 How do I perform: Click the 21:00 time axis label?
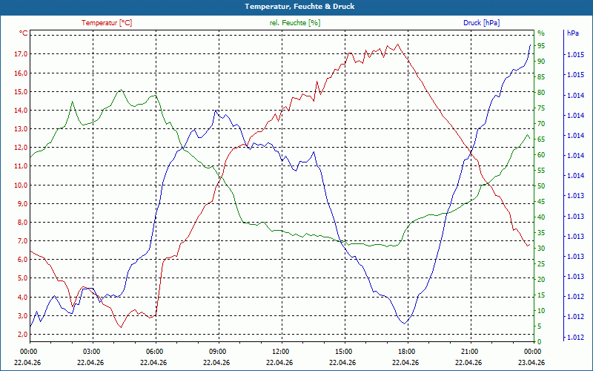click(x=470, y=352)
